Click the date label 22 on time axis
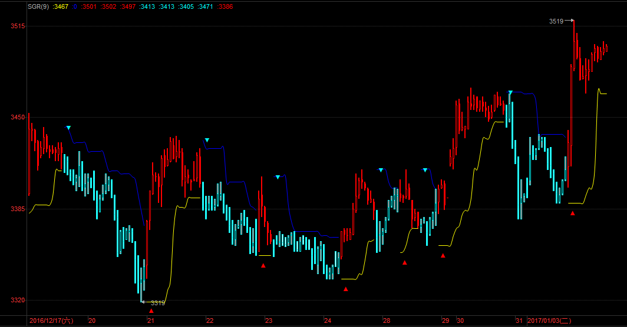 [210, 321]
